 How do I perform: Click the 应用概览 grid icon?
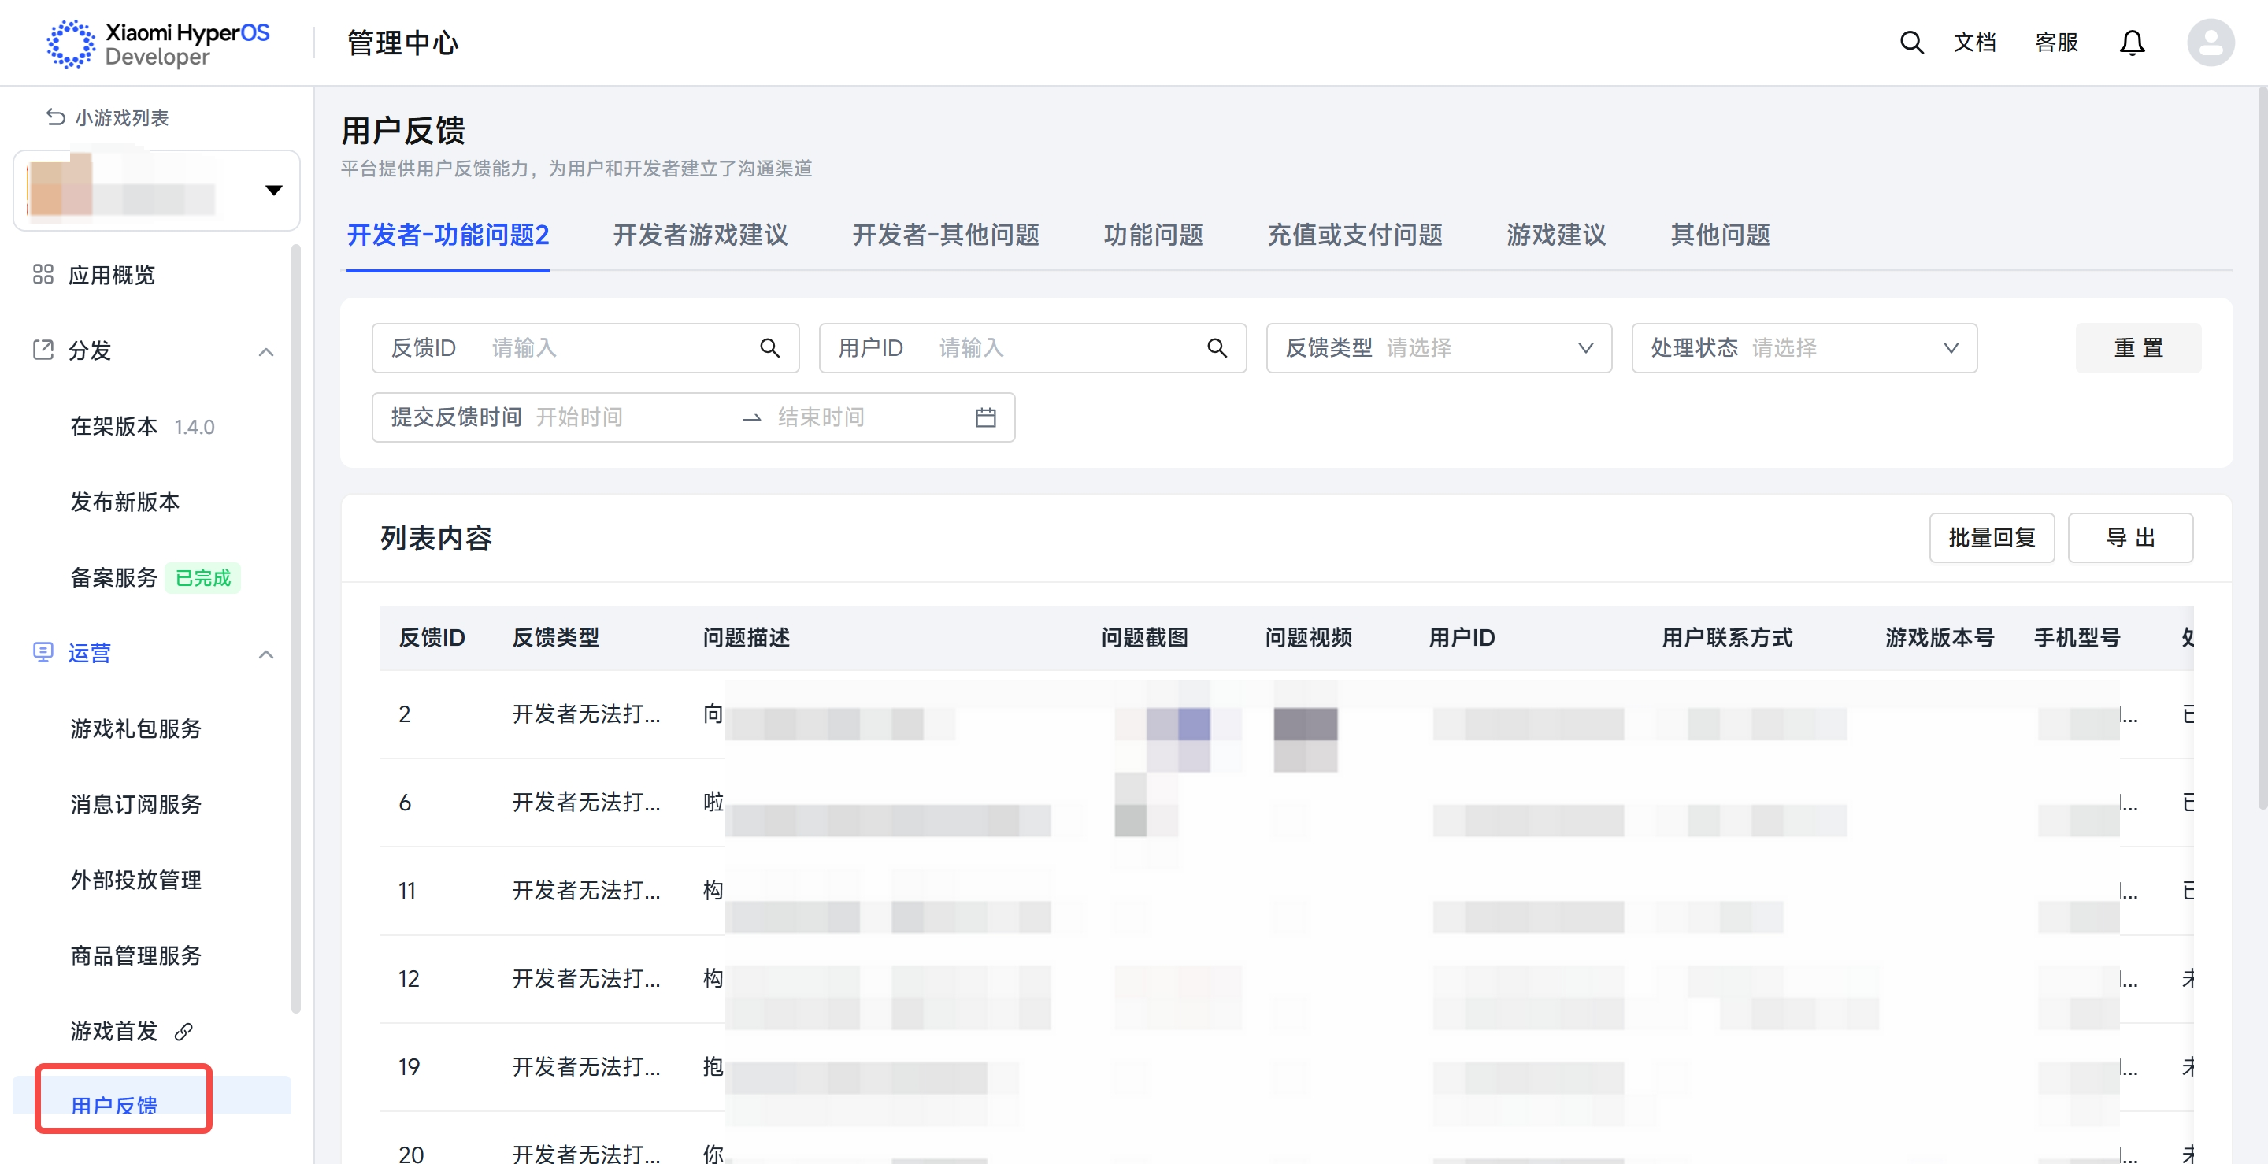tap(43, 275)
